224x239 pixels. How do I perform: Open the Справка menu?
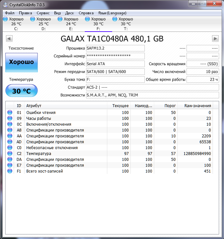[86, 13]
